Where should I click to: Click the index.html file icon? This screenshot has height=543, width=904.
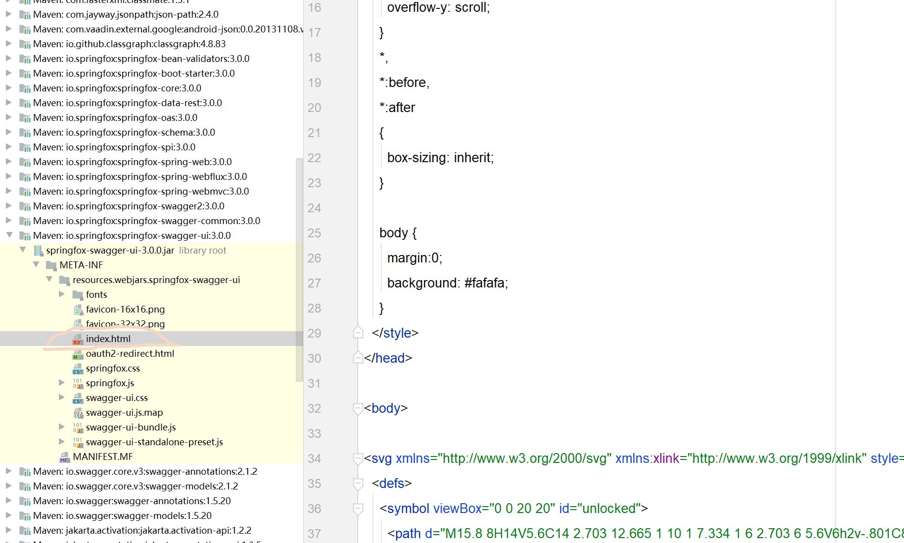pyautogui.click(x=78, y=339)
